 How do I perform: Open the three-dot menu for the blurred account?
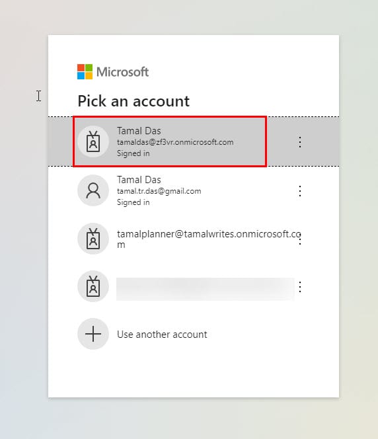point(300,287)
